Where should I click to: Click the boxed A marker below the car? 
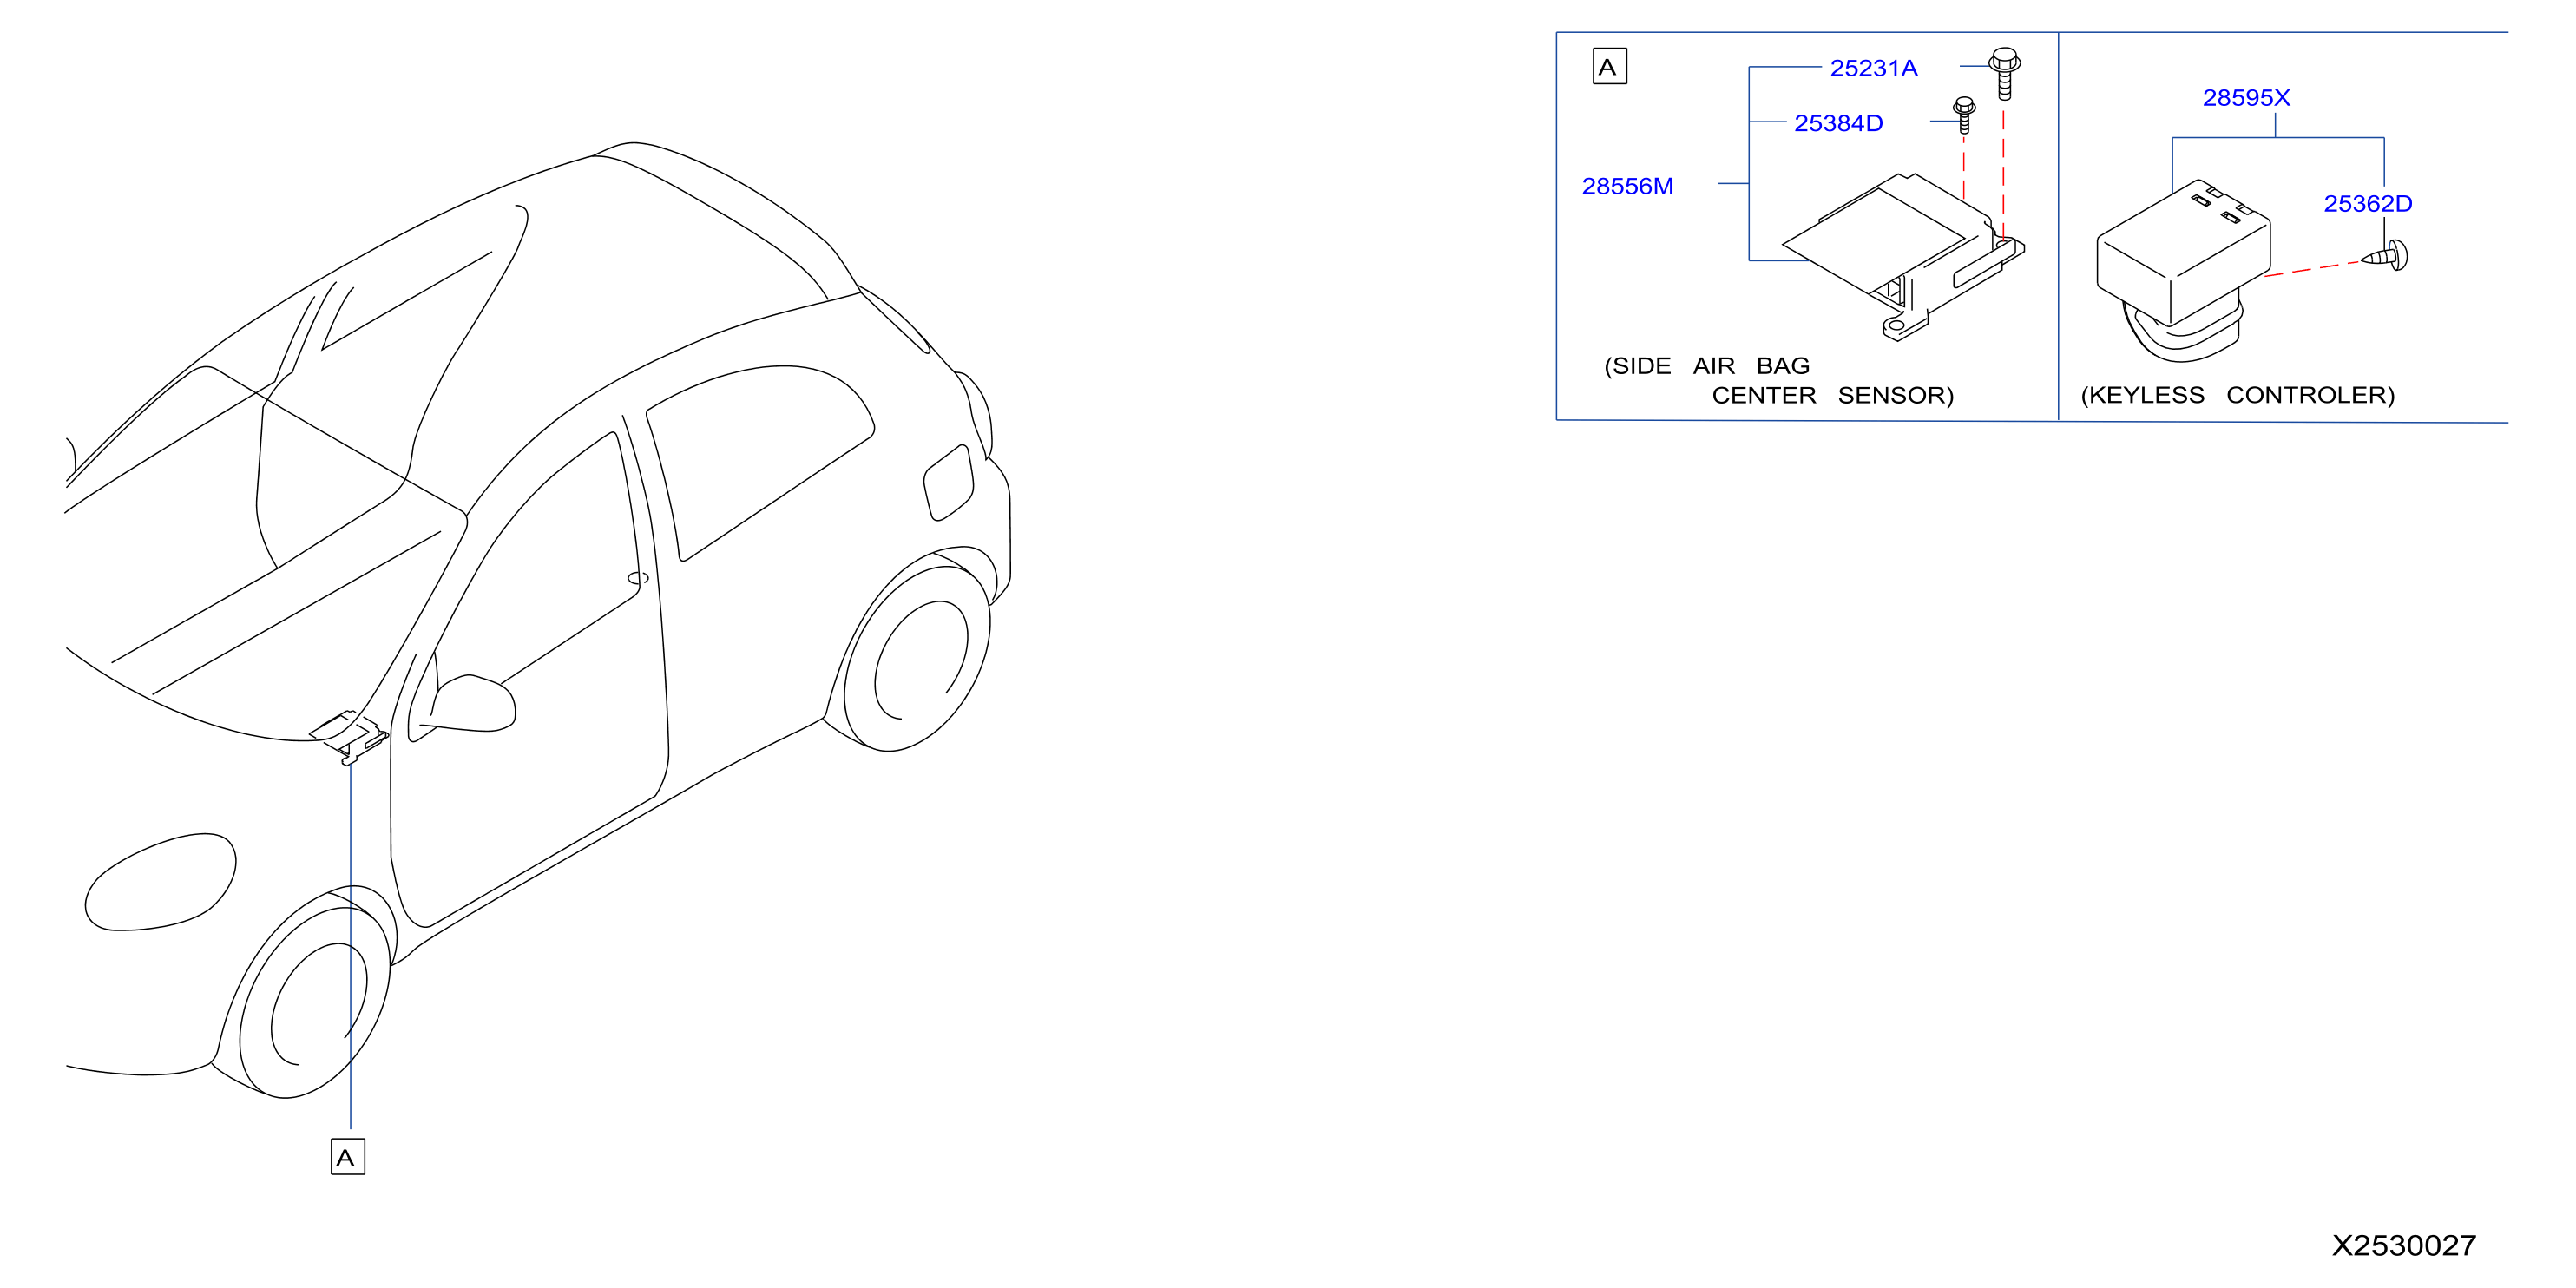click(x=348, y=1156)
